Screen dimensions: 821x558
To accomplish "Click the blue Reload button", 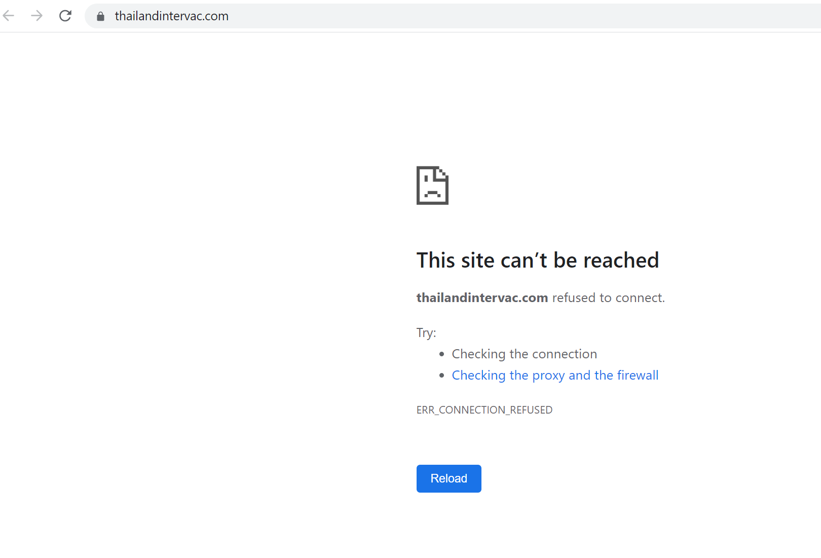I will click(449, 478).
